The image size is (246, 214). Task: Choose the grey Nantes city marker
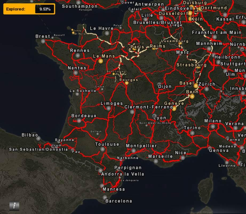76,73
